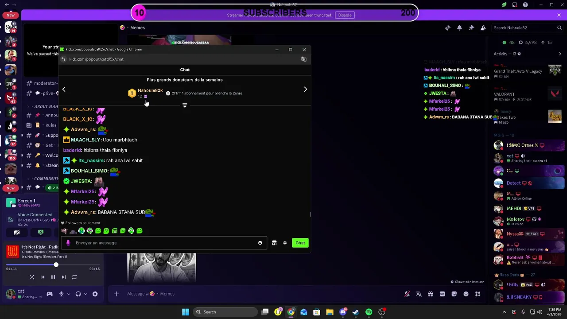Seek the It's Not Right song progress slider

[53, 265]
